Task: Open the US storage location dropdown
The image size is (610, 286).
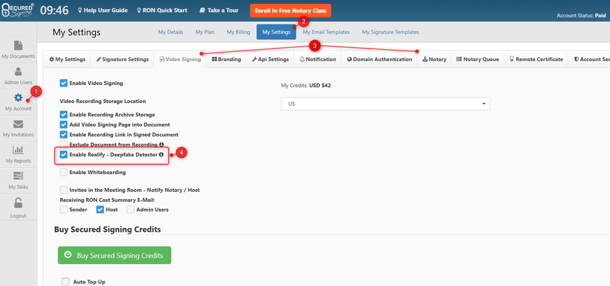Action: pos(385,104)
